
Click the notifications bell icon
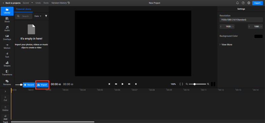click(x=238, y=3)
